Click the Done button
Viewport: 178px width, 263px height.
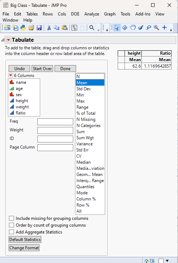(65, 69)
